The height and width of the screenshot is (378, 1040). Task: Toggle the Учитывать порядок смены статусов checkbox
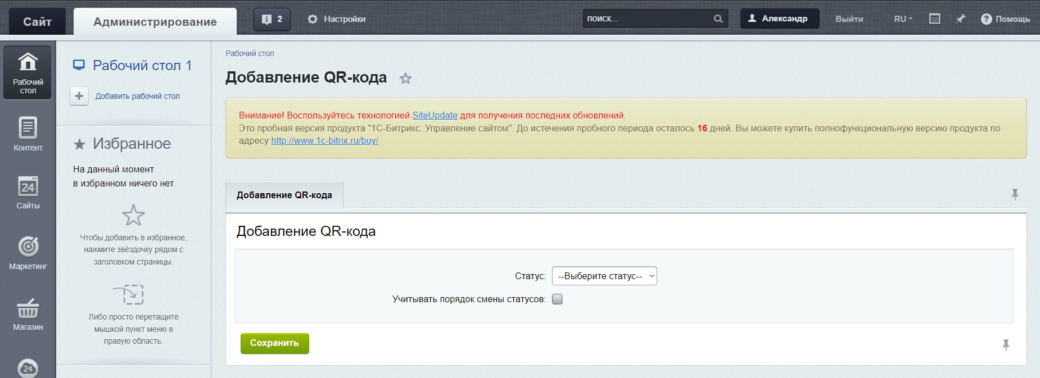tap(557, 299)
